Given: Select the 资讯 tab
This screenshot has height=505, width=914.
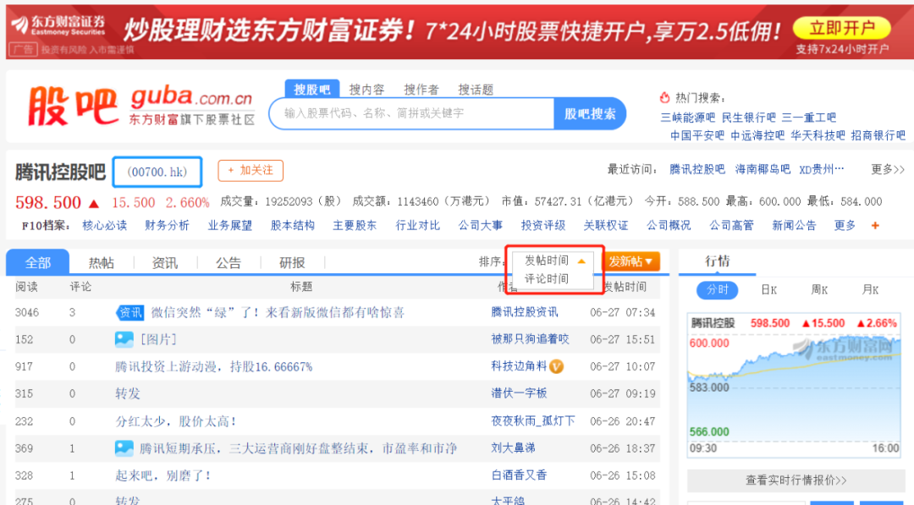Looking at the screenshot, I should [x=165, y=263].
